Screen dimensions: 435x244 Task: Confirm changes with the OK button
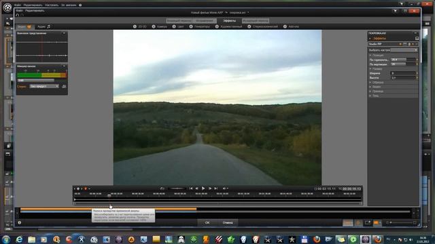pos(207,223)
